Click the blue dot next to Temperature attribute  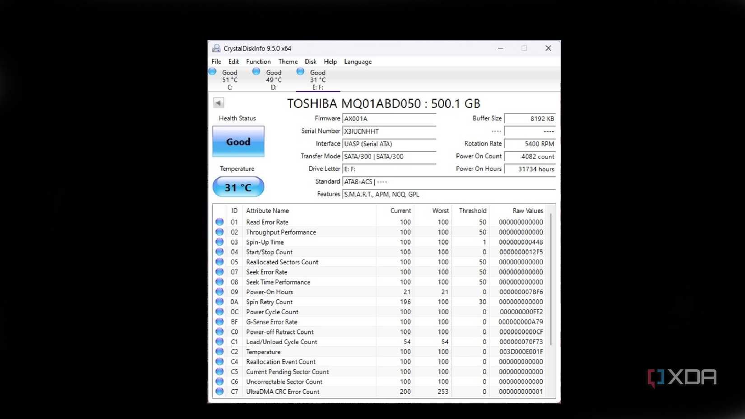tap(219, 352)
